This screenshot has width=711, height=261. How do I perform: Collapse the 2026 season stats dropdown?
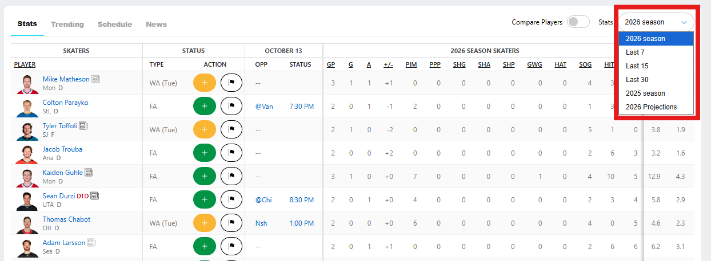pyautogui.click(x=656, y=22)
